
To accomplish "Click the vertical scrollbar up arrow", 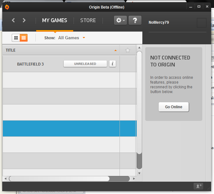I will (x=139, y=47).
